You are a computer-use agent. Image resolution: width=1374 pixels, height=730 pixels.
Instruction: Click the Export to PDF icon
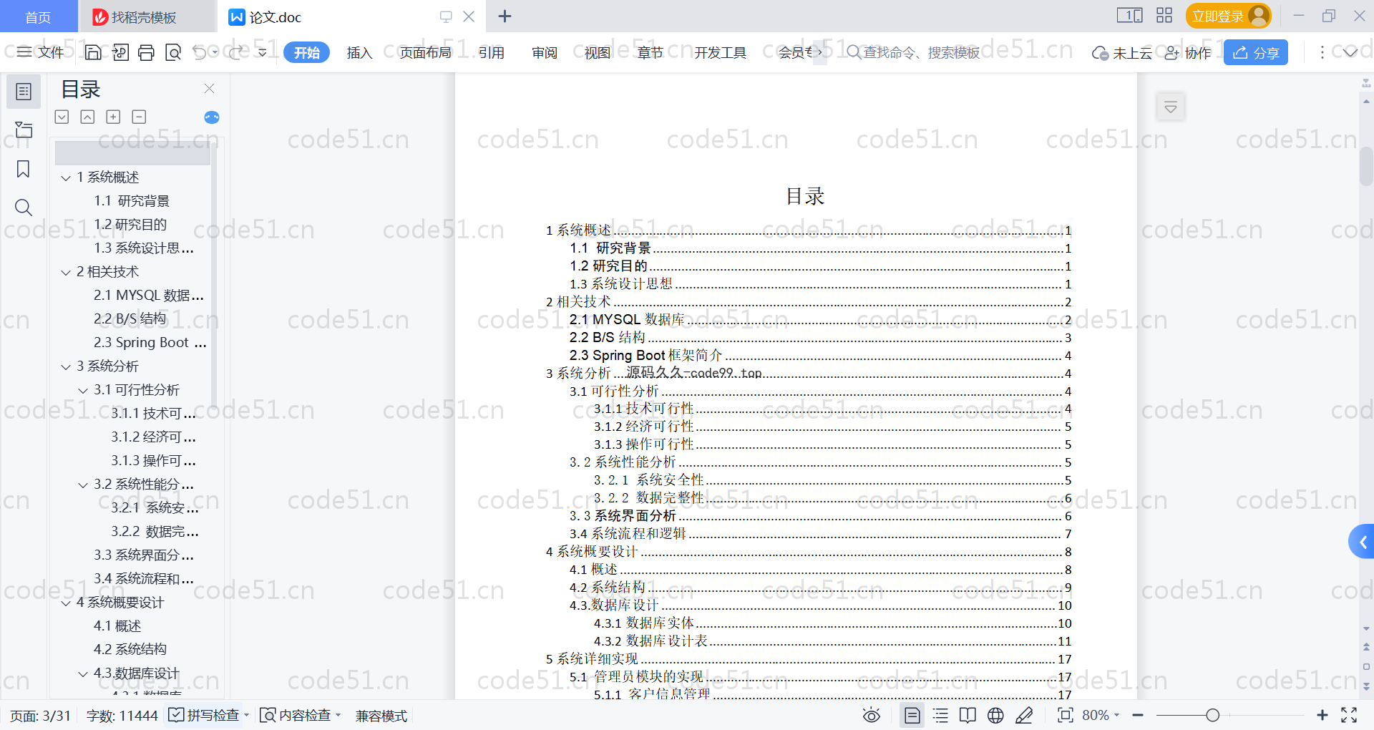tap(120, 52)
